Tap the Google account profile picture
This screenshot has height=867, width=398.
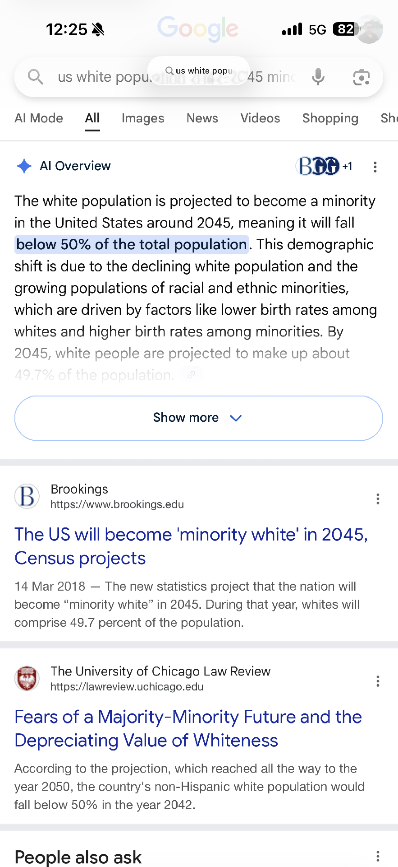tap(370, 29)
